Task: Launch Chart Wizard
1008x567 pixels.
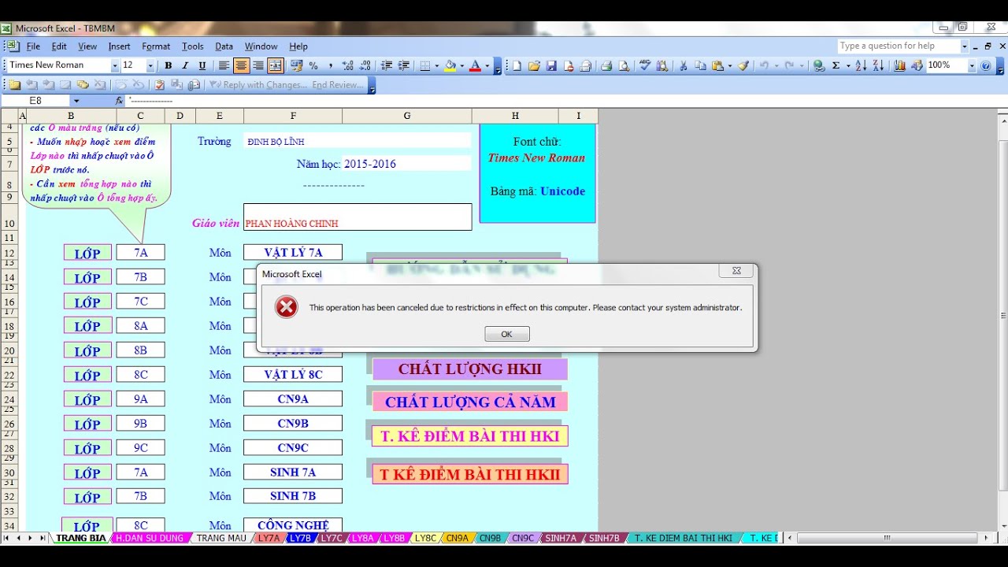Action: pos(899,65)
